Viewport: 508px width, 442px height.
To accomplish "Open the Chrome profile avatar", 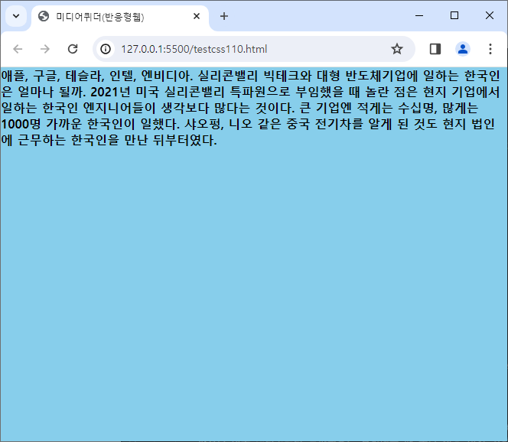I will 463,49.
